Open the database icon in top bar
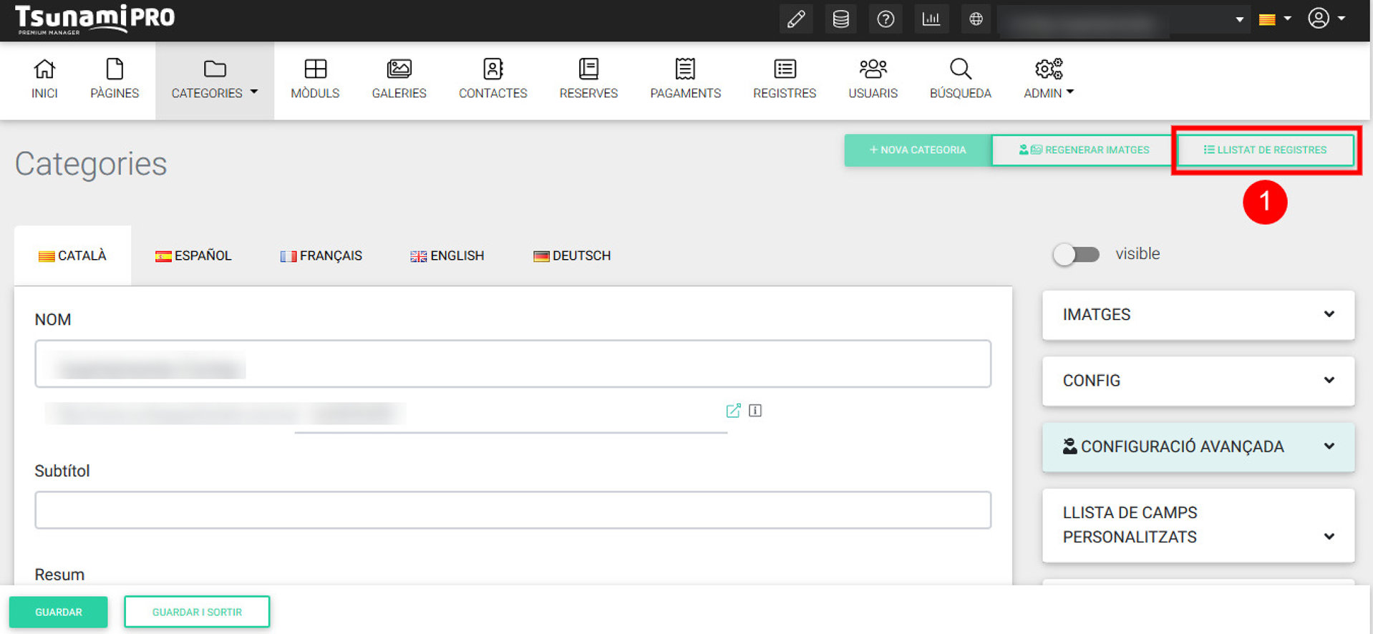 (840, 19)
